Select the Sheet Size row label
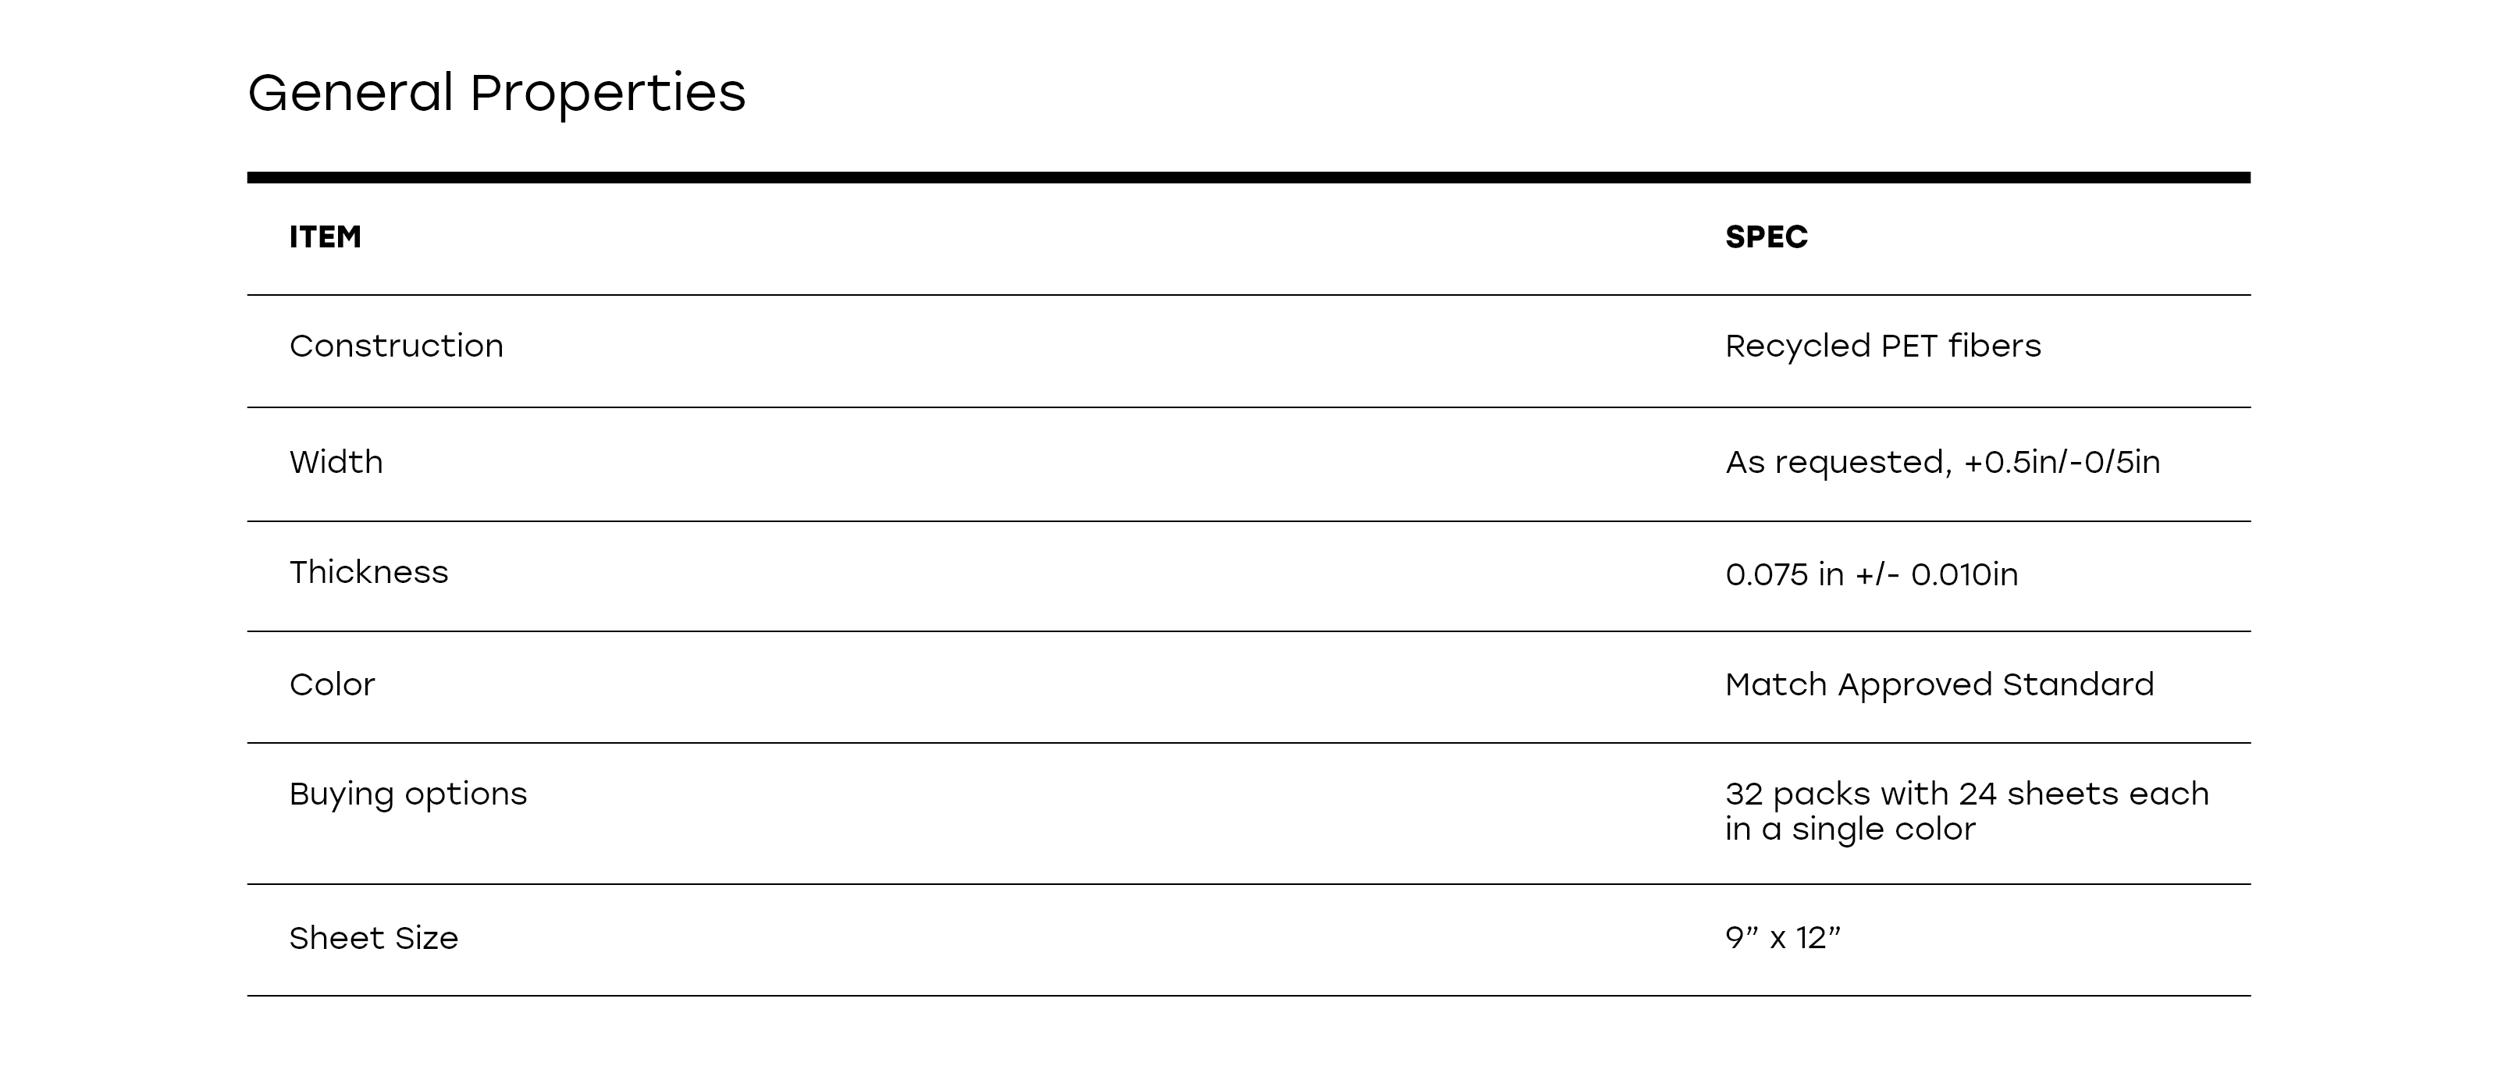The image size is (2498, 1066). 373,938
